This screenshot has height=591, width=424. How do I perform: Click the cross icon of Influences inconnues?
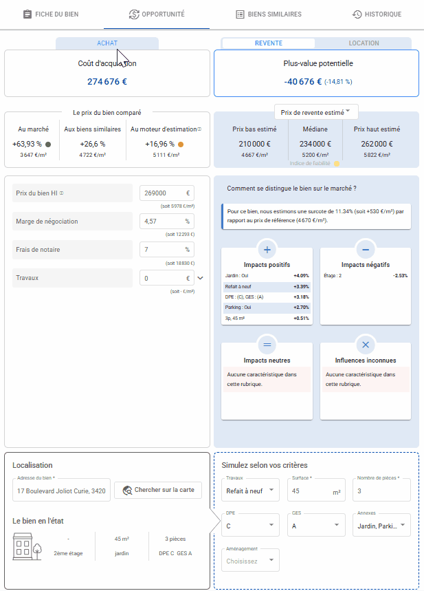366,345
